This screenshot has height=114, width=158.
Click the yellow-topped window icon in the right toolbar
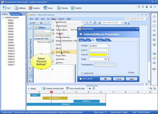click(x=154, y=58)
